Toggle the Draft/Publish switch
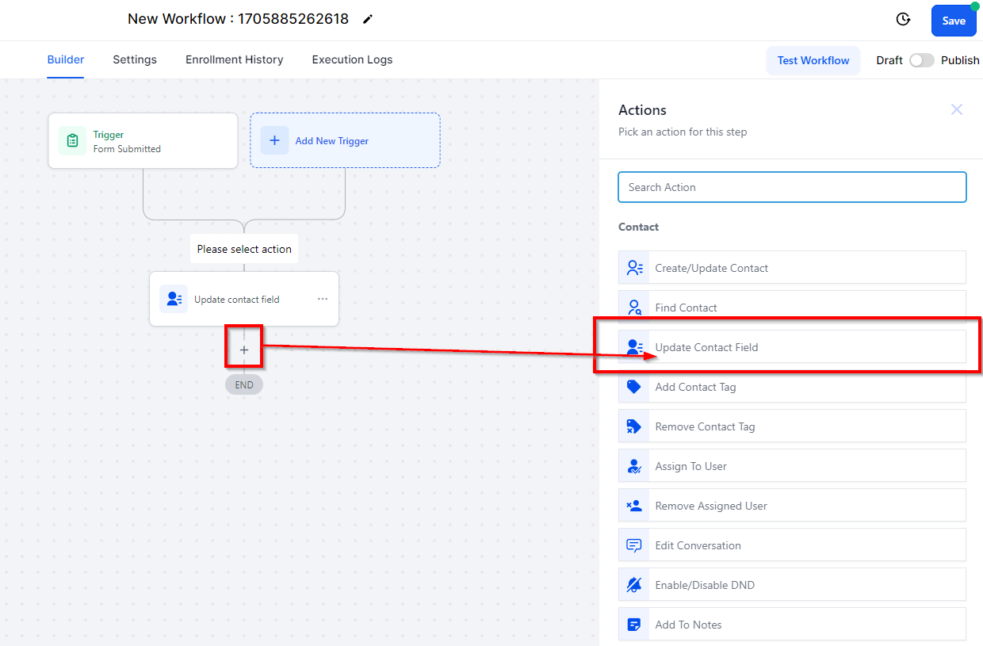983x646 pixels. click(x=922, y=60)
